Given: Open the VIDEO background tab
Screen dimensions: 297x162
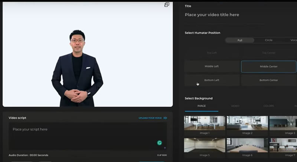Looking at the screenshot, I should coord(235,106).
